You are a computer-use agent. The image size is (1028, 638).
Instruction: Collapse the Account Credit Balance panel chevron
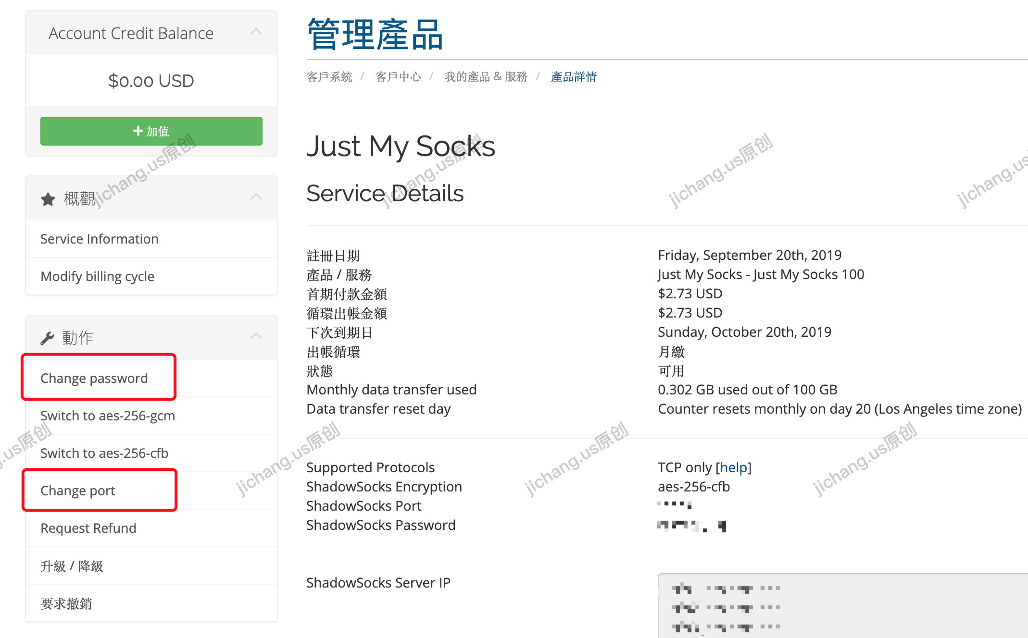click(x=256, y=32)
